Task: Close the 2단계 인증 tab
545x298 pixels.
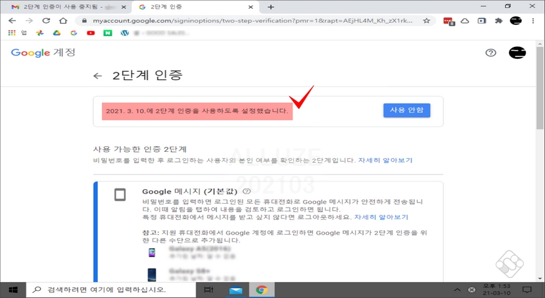Action: tap(251, 7)
